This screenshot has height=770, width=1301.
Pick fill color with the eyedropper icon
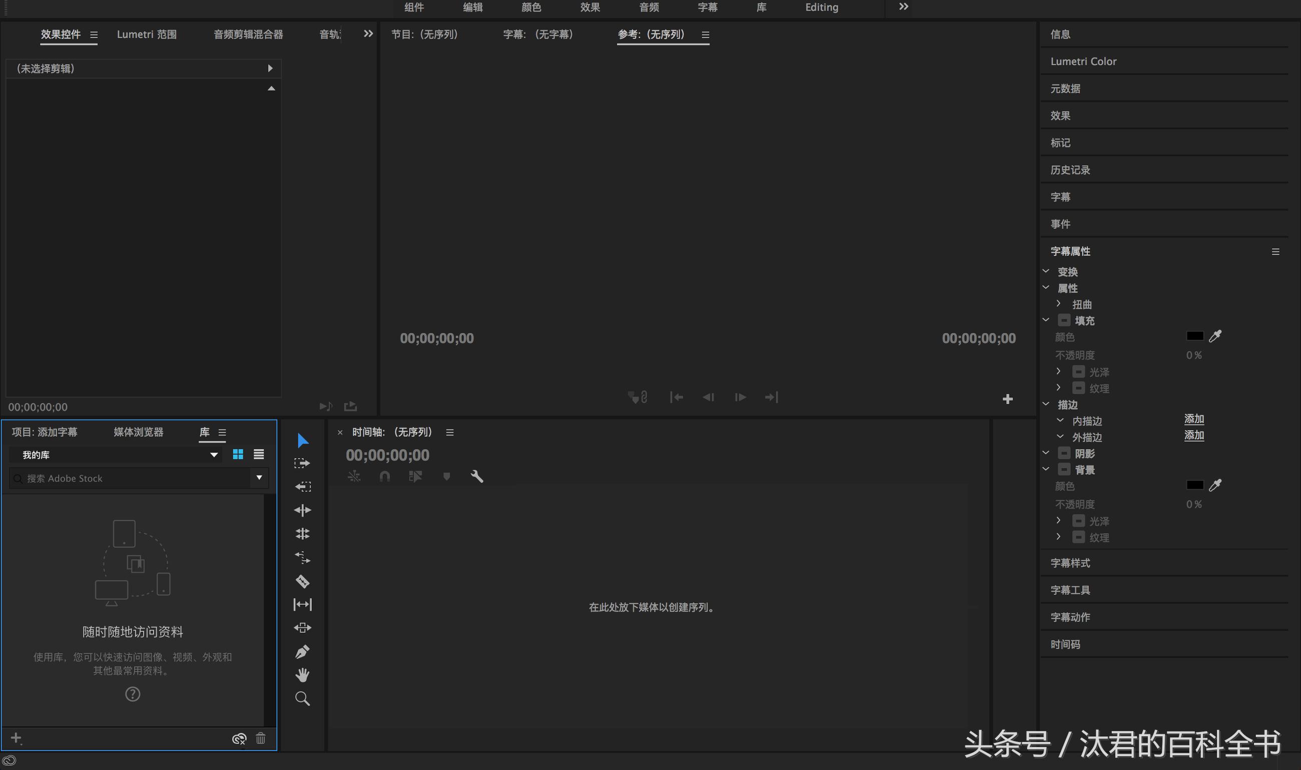point(1216,335)
